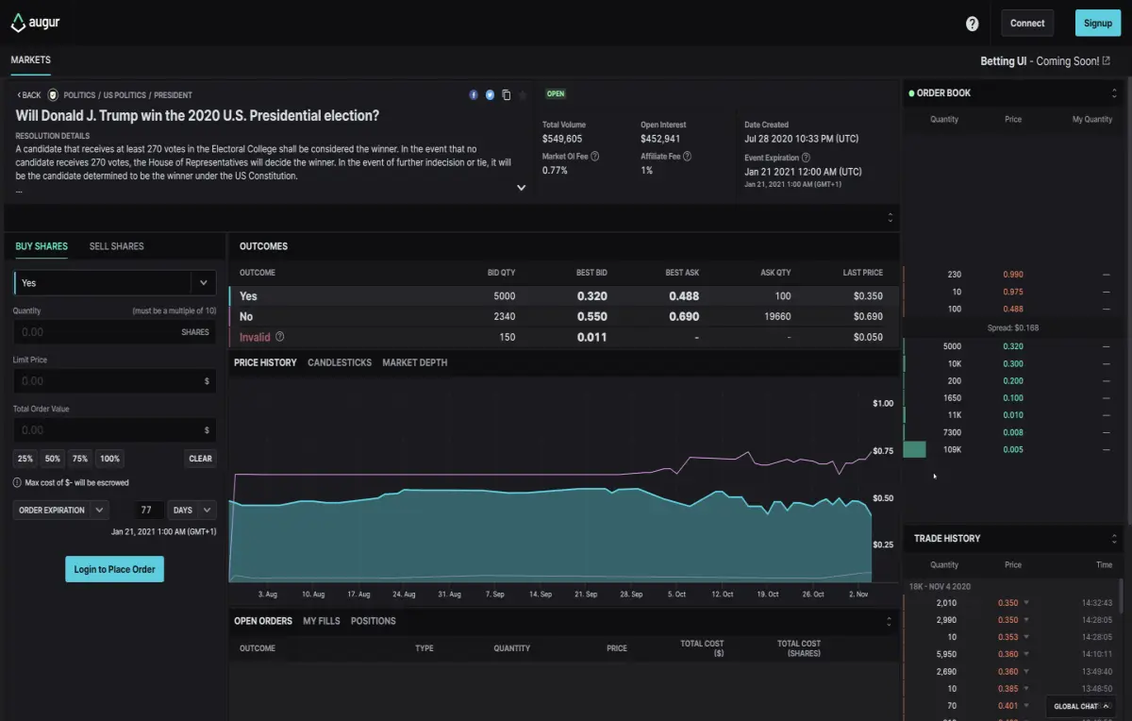
Task: Focus the Limit Price input
Action: click(x=115, y=381)
